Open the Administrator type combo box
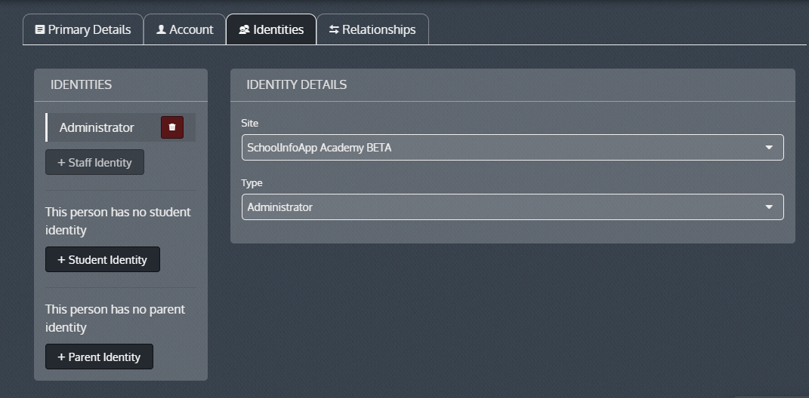 pos(499,207)
